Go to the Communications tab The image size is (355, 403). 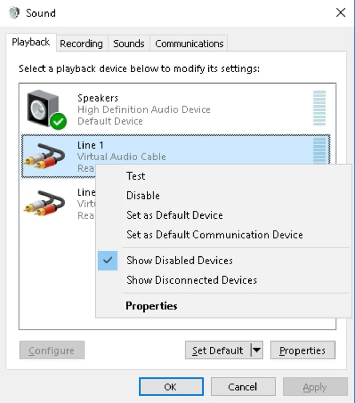click(189, 44)
